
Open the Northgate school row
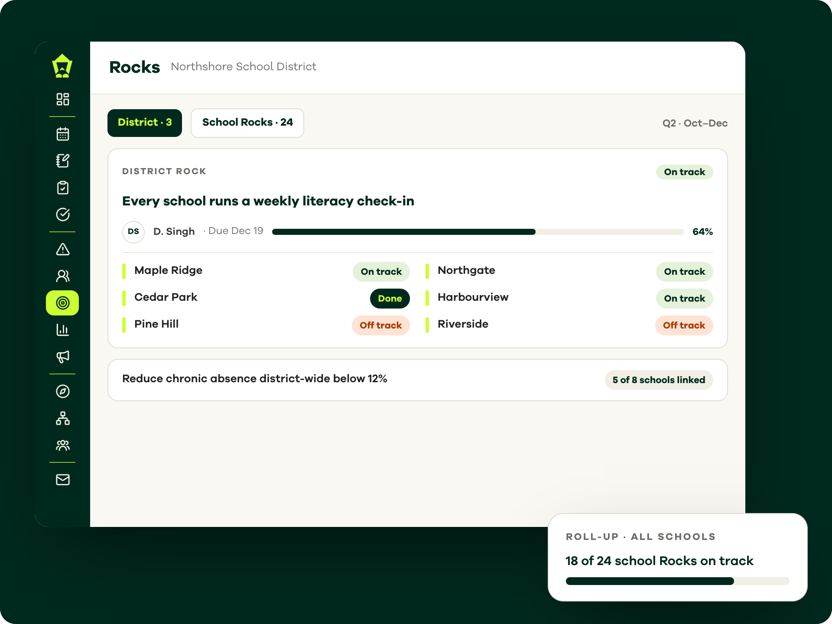[569, 271]
